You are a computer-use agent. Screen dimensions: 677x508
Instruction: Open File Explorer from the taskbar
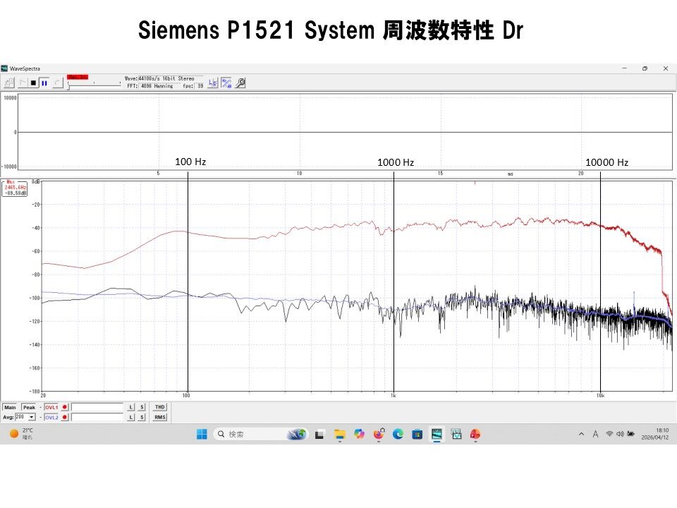[340, 435]
